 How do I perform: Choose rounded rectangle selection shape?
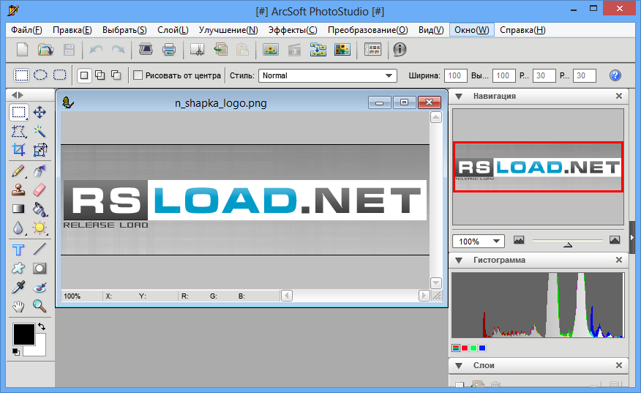click(x=60, y=75)
